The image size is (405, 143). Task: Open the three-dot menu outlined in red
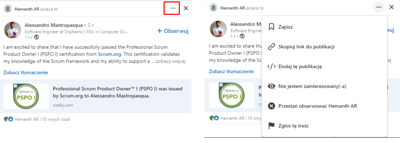point(173,8)
